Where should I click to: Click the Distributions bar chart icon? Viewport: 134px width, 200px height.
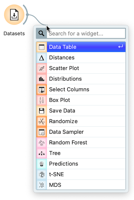(x=42, y=79)
